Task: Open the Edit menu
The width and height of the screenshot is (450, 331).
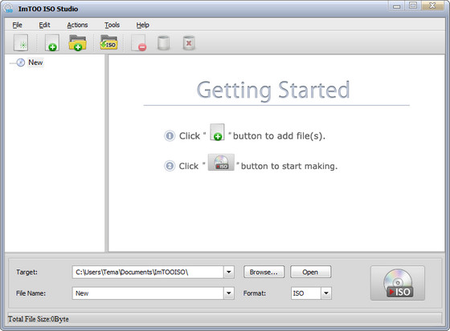Action: [x=44, y=25]
